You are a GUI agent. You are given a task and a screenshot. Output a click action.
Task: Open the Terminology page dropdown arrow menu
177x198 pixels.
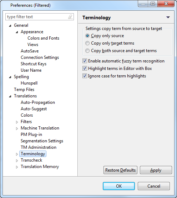coord(168,17)
